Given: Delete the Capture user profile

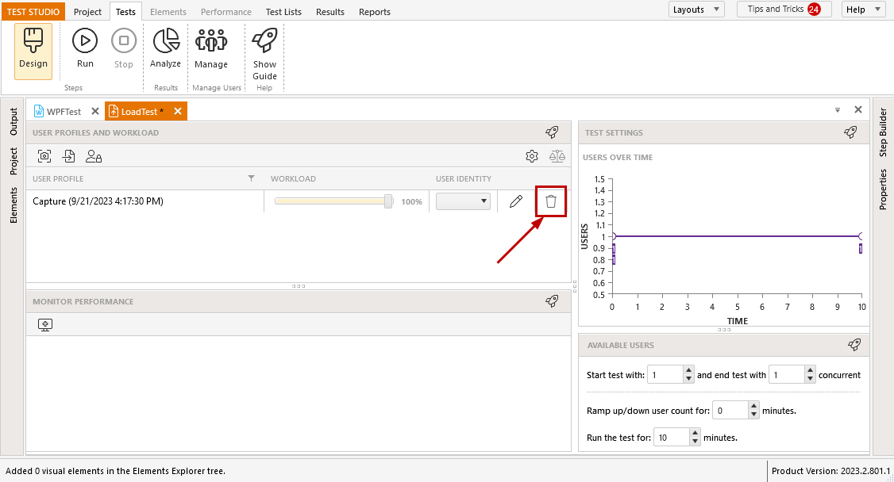Looking at the screenshot, I should 551,201.
